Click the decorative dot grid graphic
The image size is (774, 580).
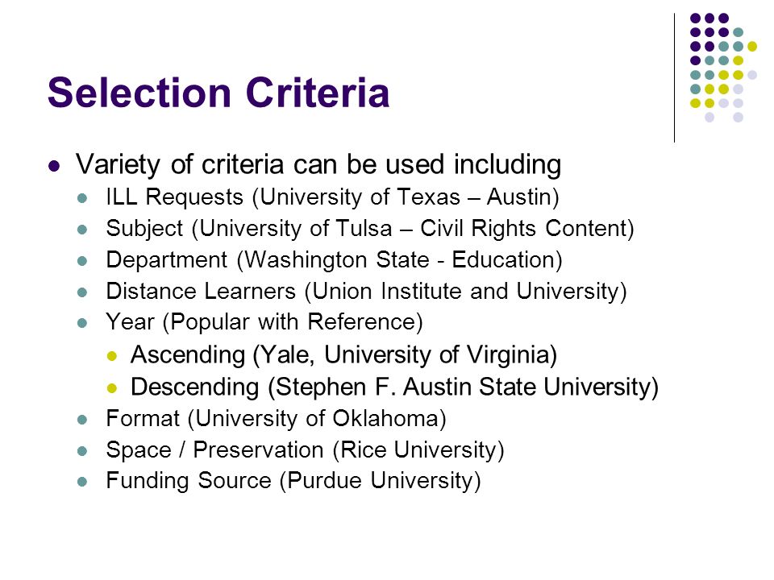[x=724, y=68]
